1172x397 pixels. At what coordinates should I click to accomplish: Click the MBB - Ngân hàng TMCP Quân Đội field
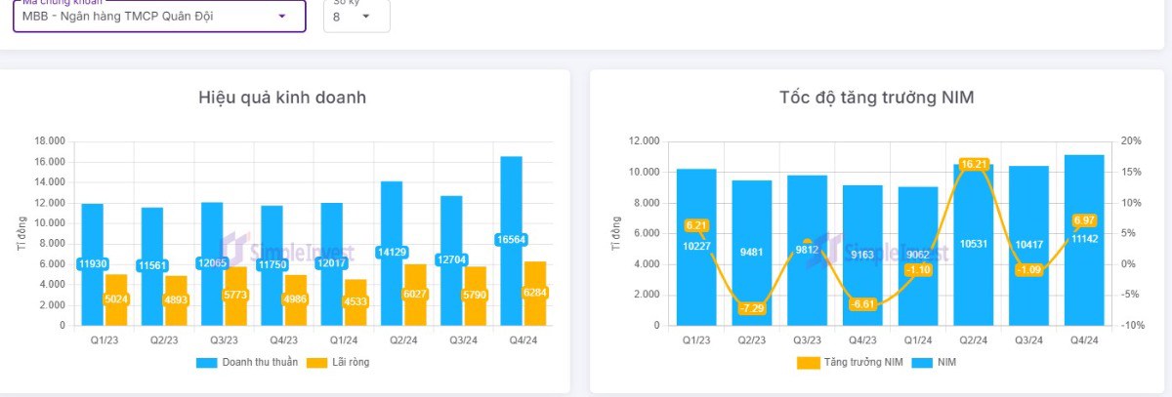click(146, 17)
